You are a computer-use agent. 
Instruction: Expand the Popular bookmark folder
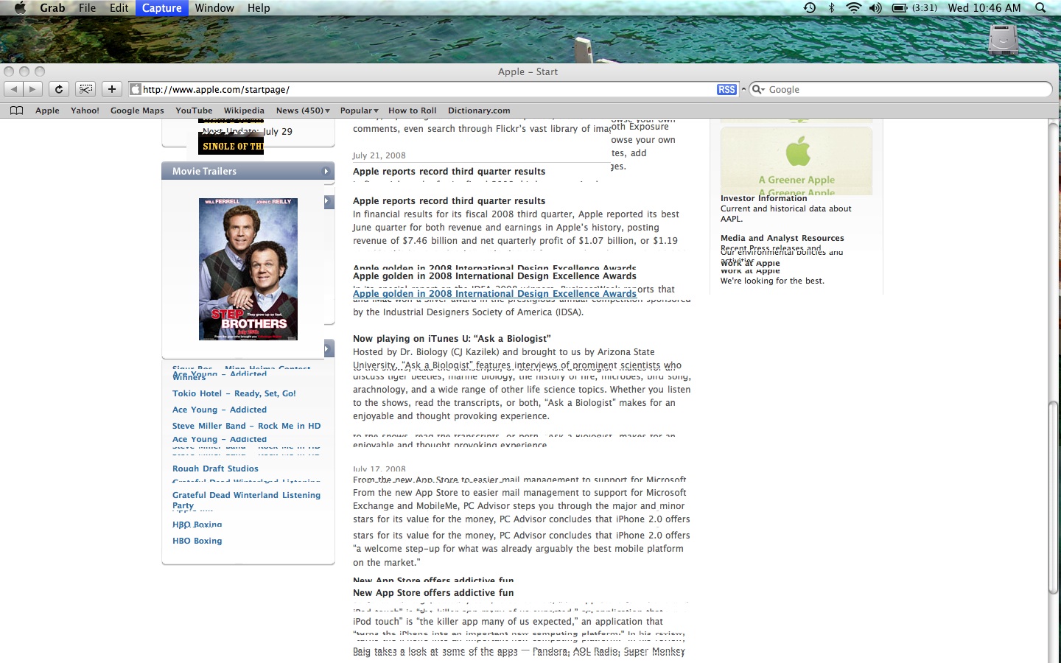click(x=359, y=110)
